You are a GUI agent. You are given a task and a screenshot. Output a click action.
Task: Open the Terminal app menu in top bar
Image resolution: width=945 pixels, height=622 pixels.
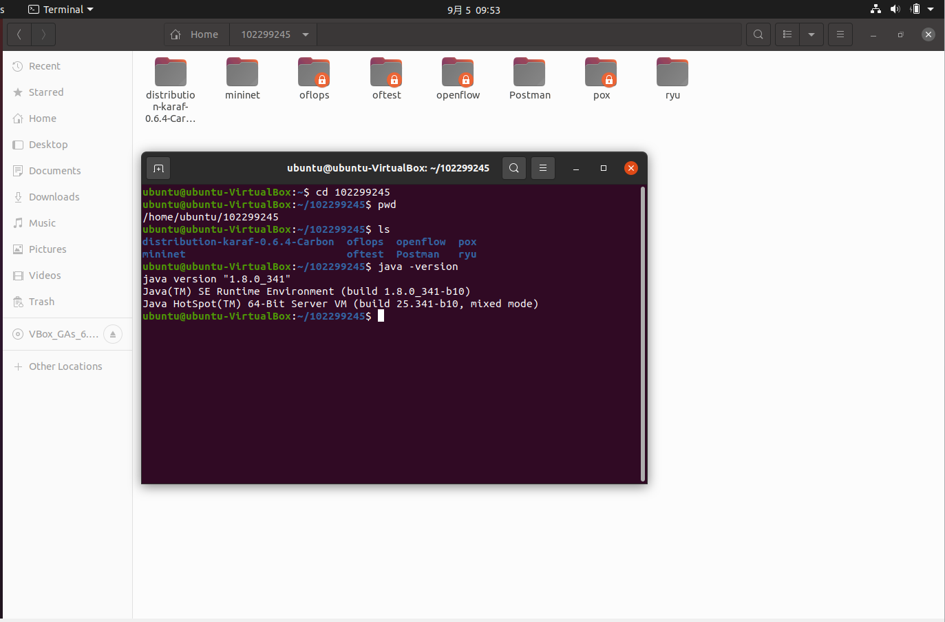pyautogui.click(x=61, y=10)
